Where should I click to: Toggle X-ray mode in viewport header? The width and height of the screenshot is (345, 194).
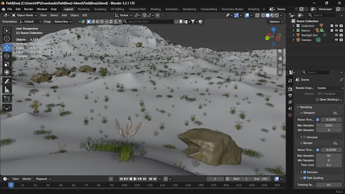coord(257,15)
